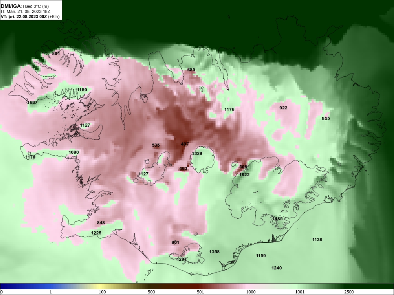Click the 1485 value label
Screen dimensions: 394x295
[x=277, y=219]
